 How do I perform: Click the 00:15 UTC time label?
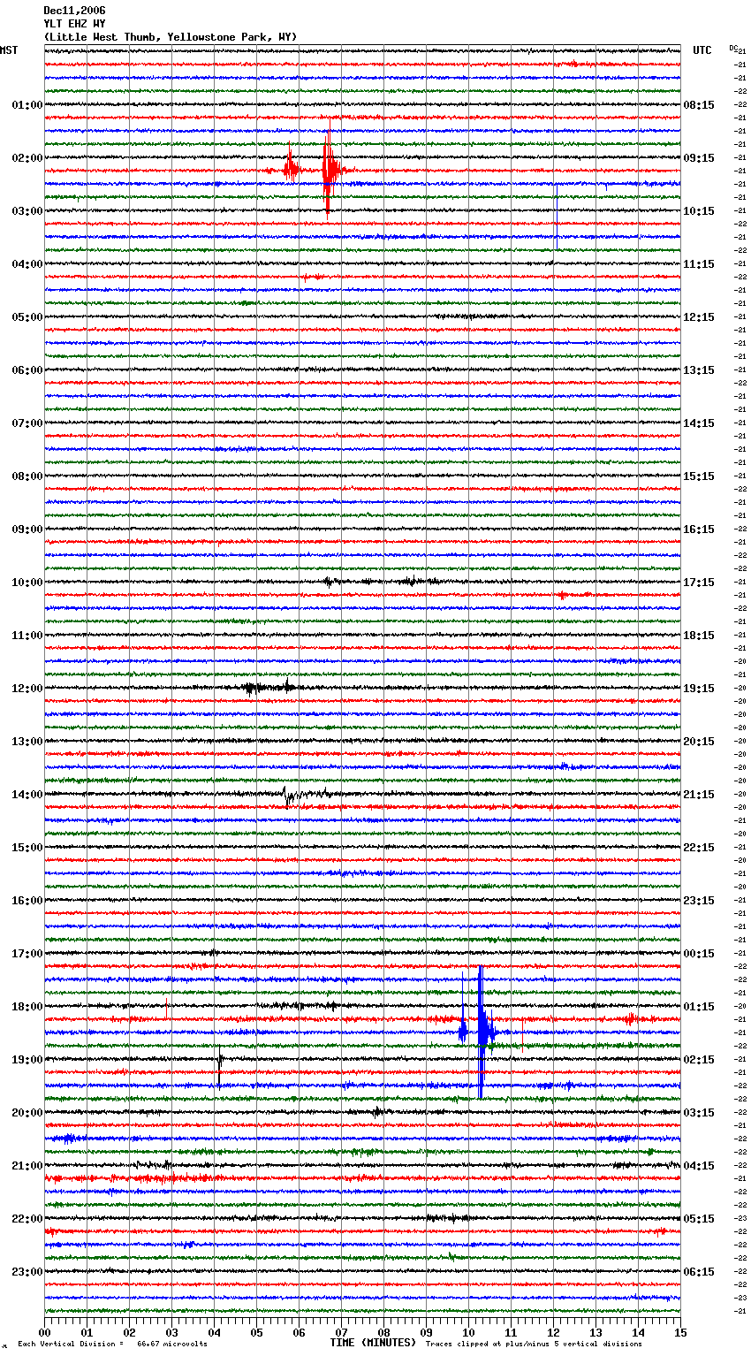coord(699,954)
